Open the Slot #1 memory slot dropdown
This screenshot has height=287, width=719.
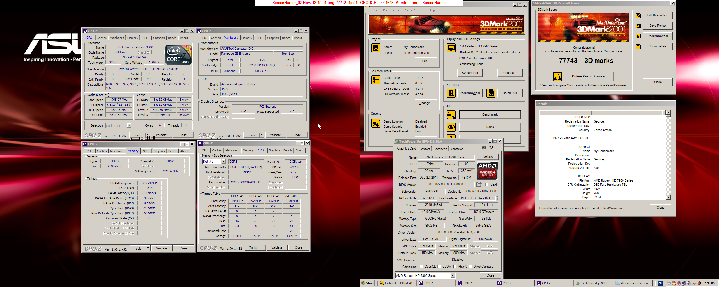[x=223, y=162]
